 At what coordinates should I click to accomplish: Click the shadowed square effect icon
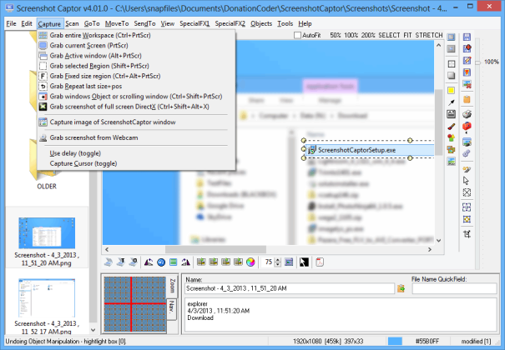pos(452,76)
